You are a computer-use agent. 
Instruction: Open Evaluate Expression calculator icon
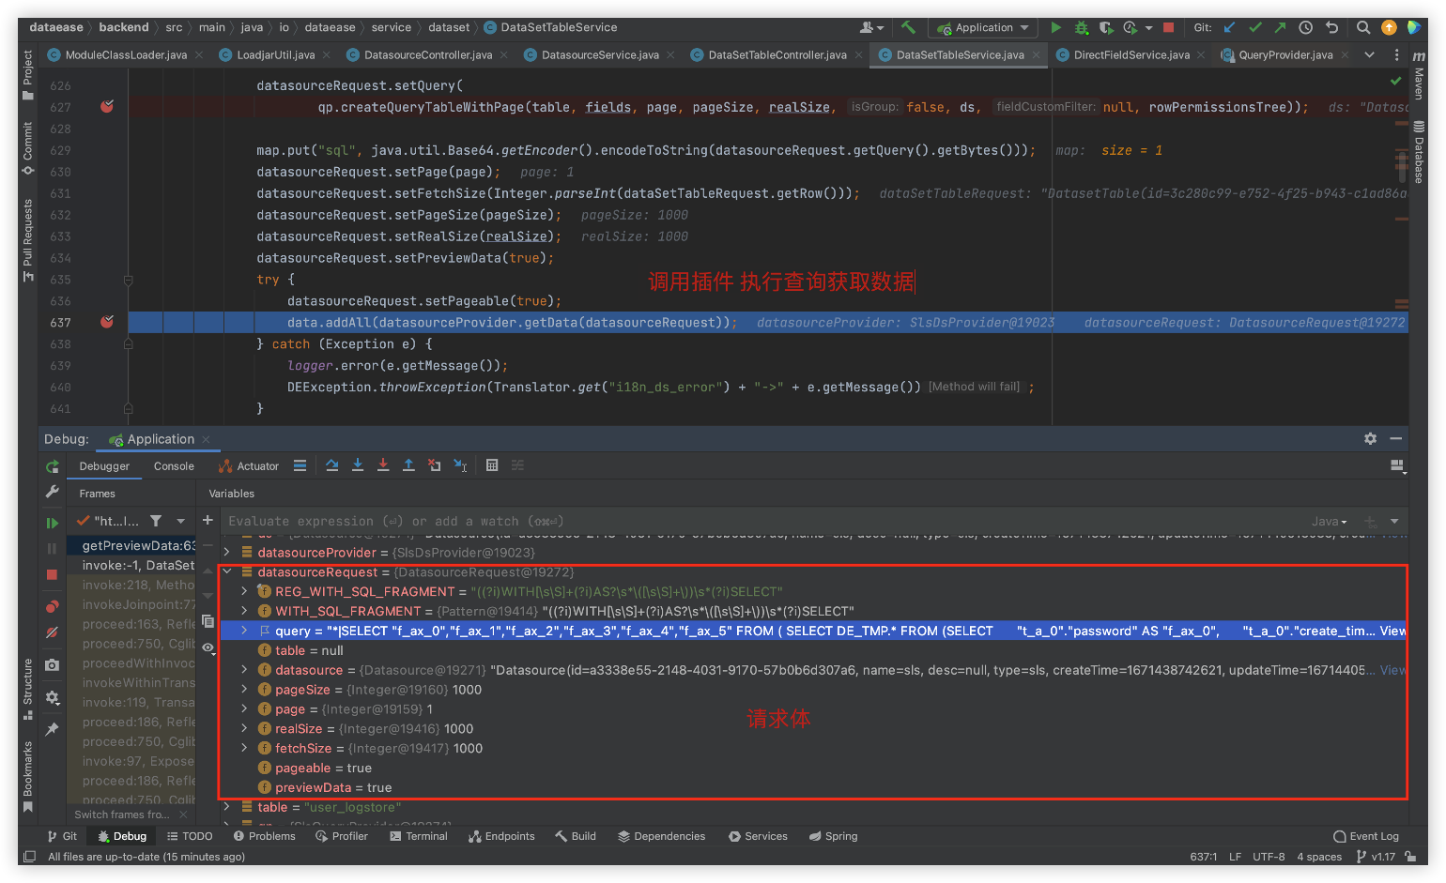(492, 465)
